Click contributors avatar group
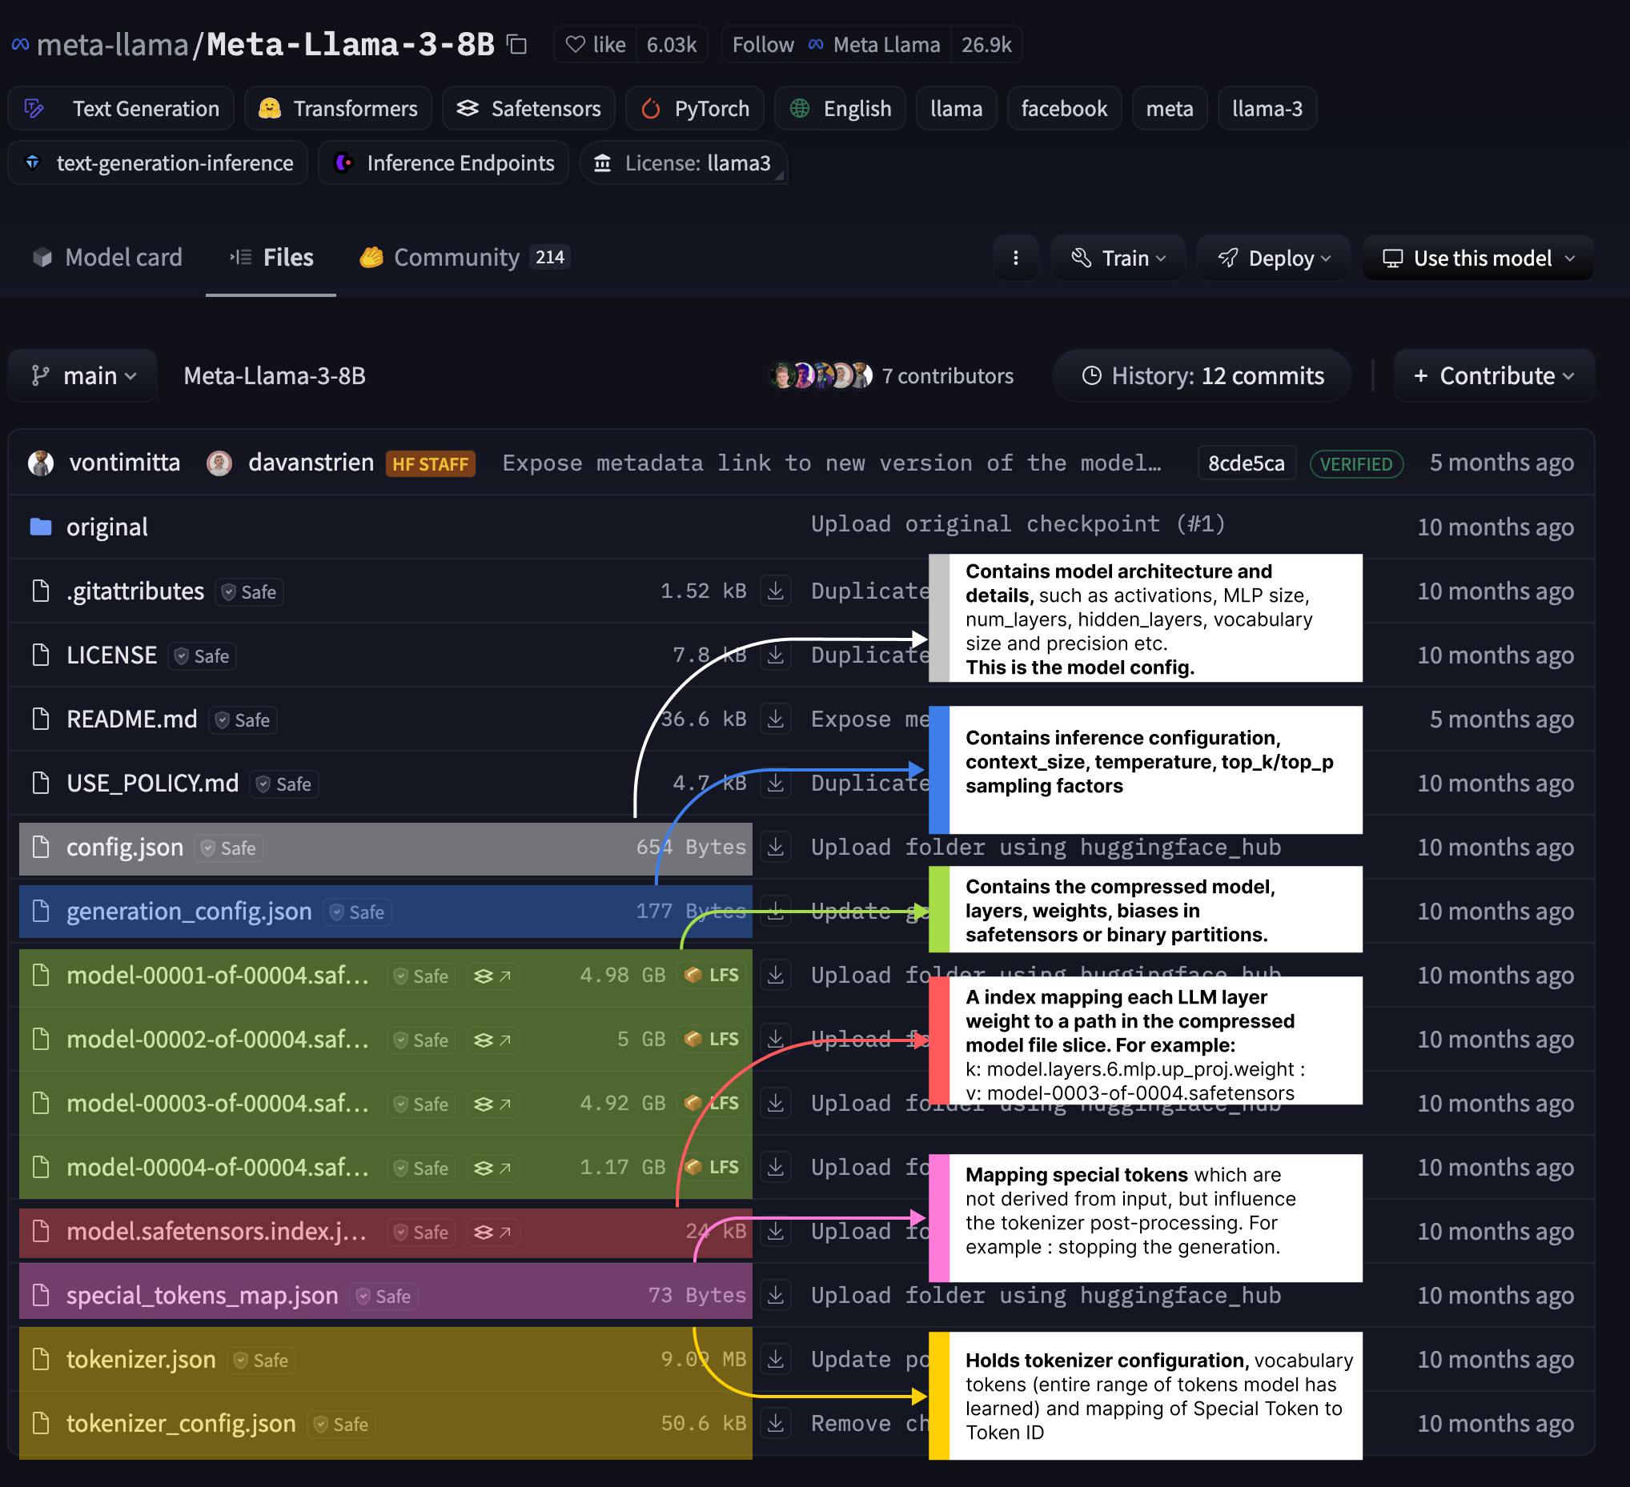 pyautogui.click(x=820, y=376)
